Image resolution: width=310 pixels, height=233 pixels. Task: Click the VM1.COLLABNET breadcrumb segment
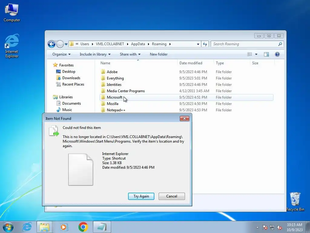coord(110,44)
